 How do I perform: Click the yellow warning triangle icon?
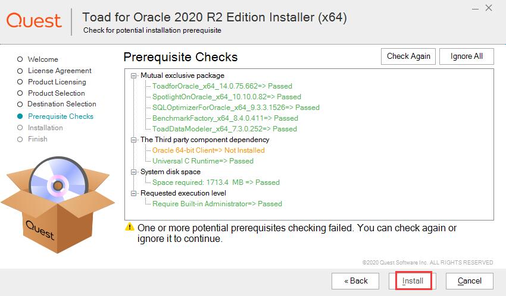tap(129, 228)
